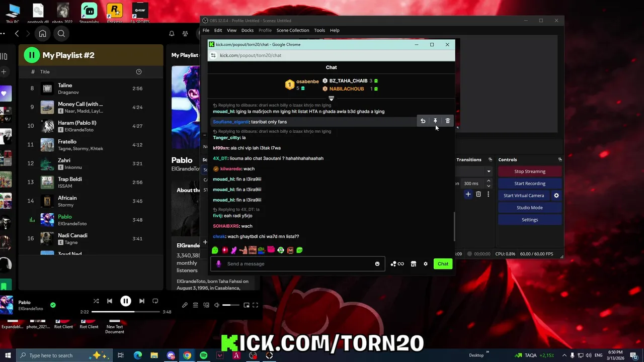The image size is (644, 362).
Task: Click Start Recording in OBS
Action: point(530,184)
